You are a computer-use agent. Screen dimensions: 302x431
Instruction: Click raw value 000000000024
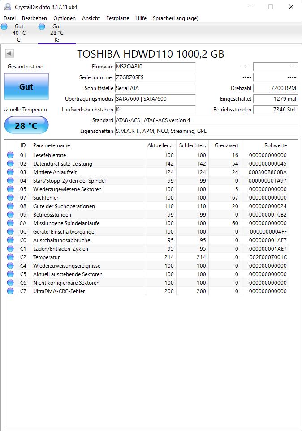(x=267, y=206)
